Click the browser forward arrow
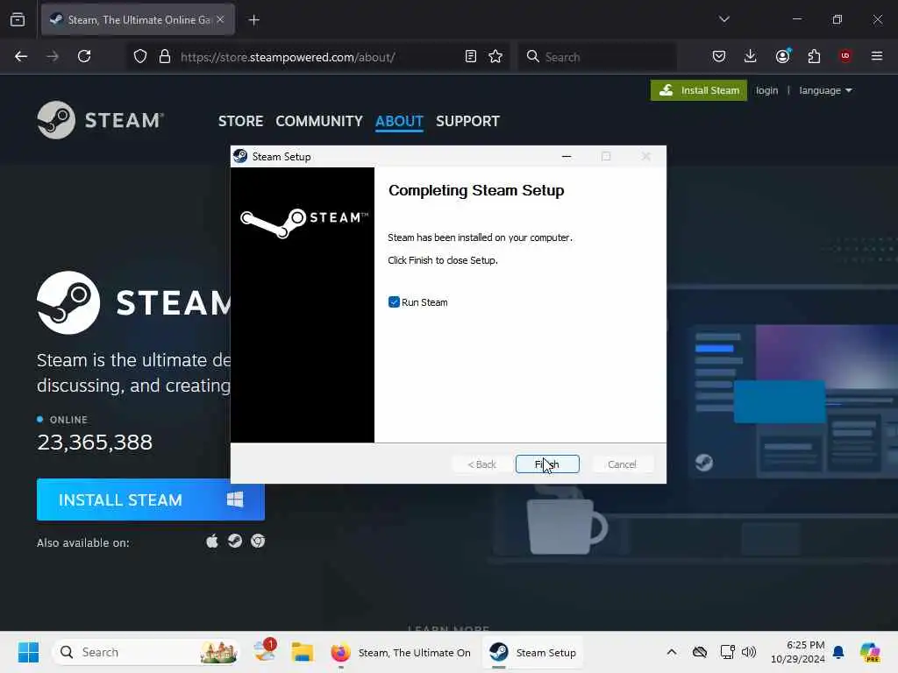The width and height of the screenshot is (898, 673). tap(52, 56)
